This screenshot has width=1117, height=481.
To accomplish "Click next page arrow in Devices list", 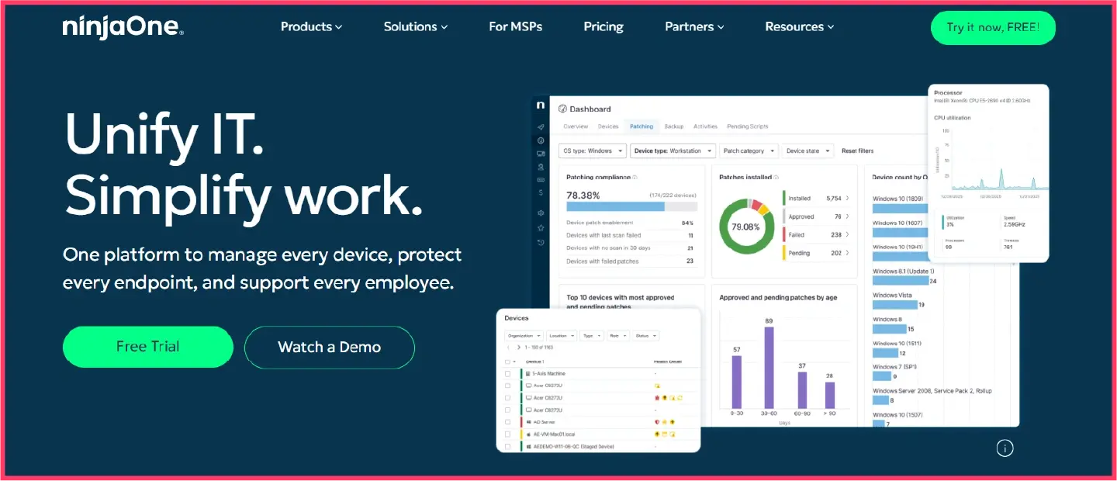I will coord(519,348).
